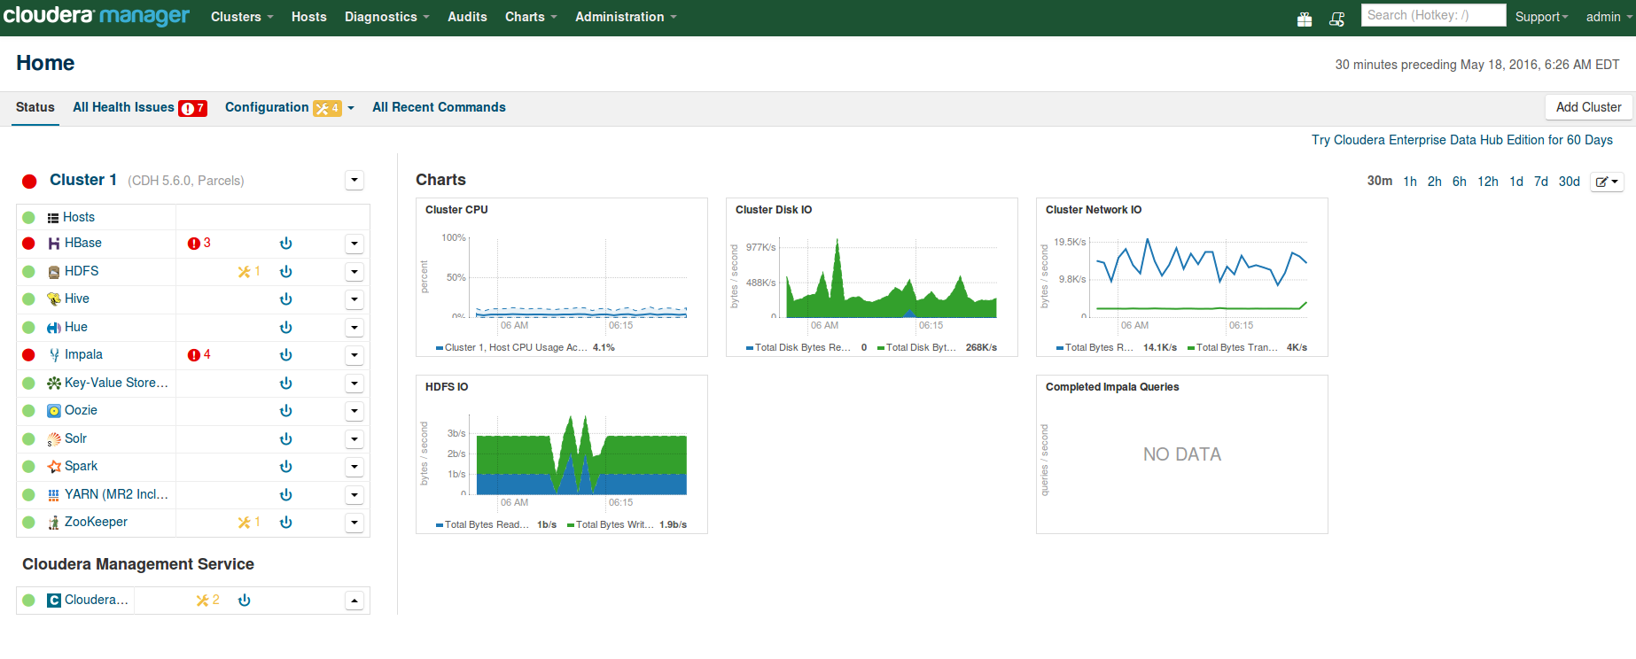This screenshot has height=659, width=1636.
Task: Click the HDFS configuration wrench icon
Action: [244, 272]
